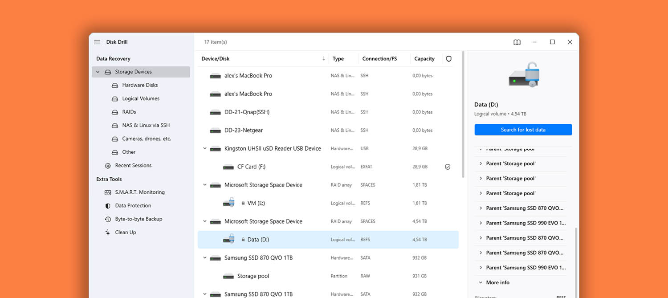Toggle the sort direction arrow on Device/Disk column
Screen dimensions: 668x298
tap(323, 58)
